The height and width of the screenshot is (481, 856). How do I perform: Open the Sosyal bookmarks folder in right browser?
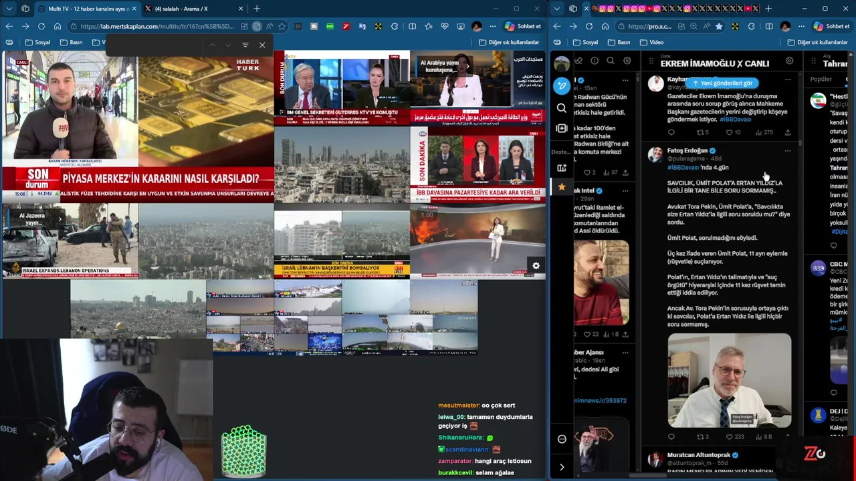pyautogui.click(x=586, y=42)
